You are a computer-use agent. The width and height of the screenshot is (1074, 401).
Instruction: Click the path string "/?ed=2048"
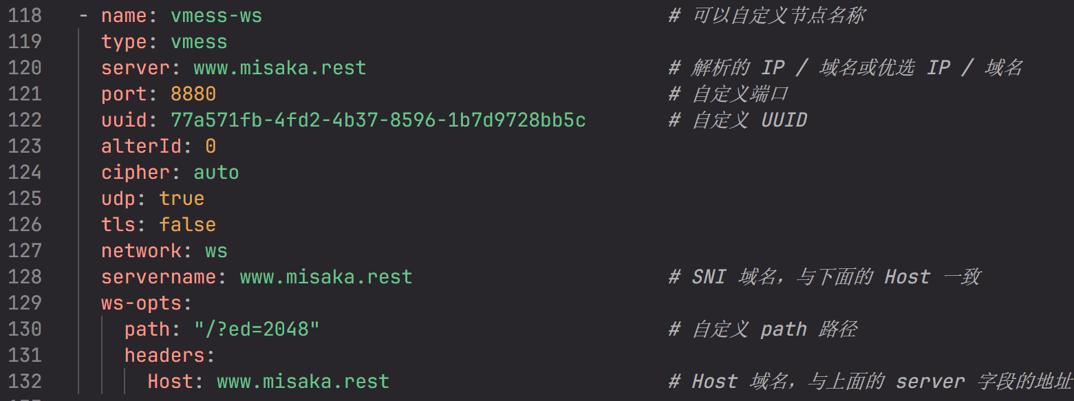257,329
